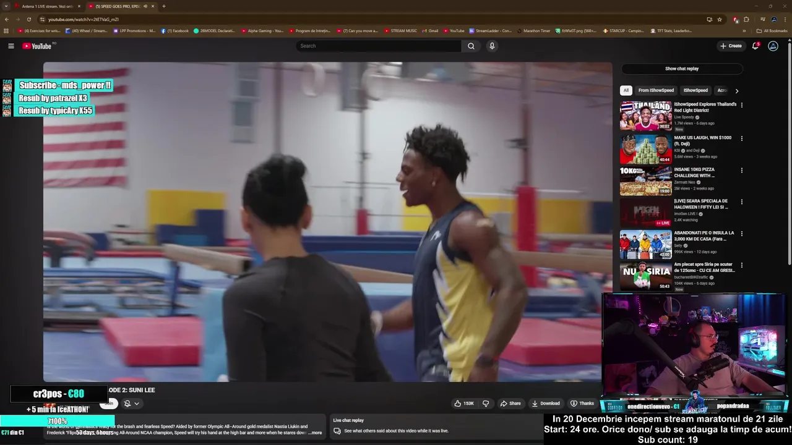Go back with the browser back arrow

click(7, 19)
